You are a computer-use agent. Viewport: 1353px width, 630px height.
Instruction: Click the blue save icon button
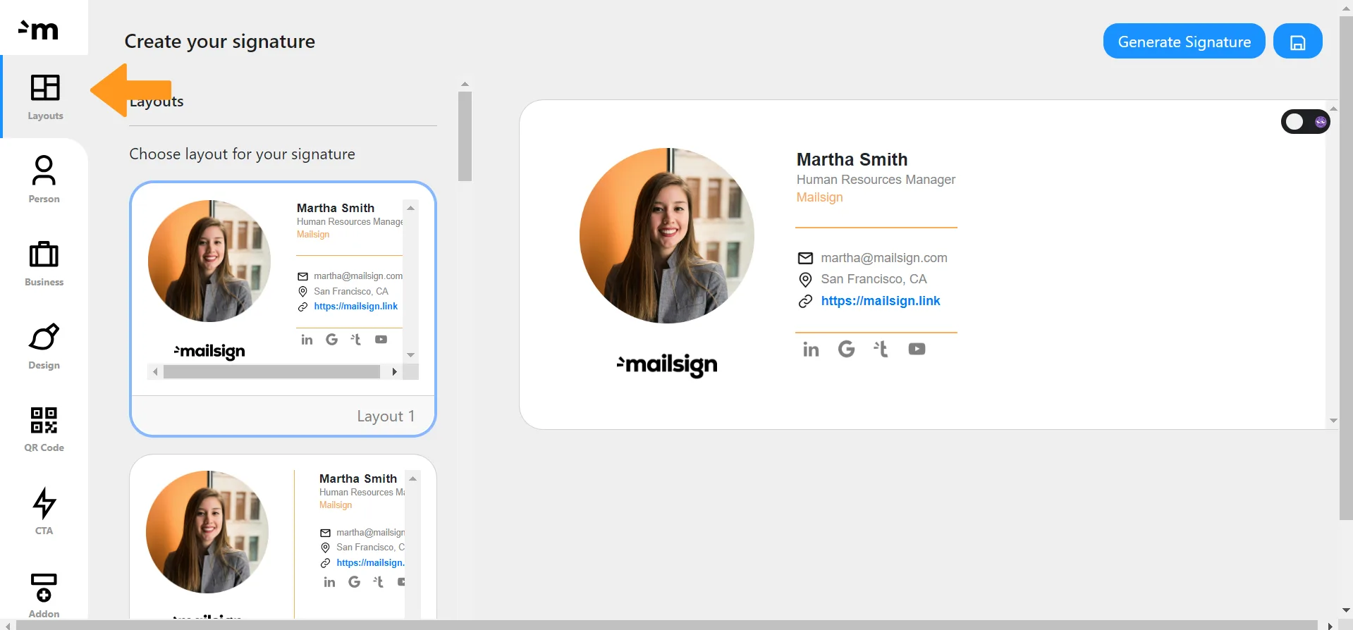point(1298,42)
